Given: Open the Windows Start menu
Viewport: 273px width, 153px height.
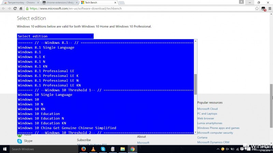Looking at the screenshot, I should tap(5, 149).
